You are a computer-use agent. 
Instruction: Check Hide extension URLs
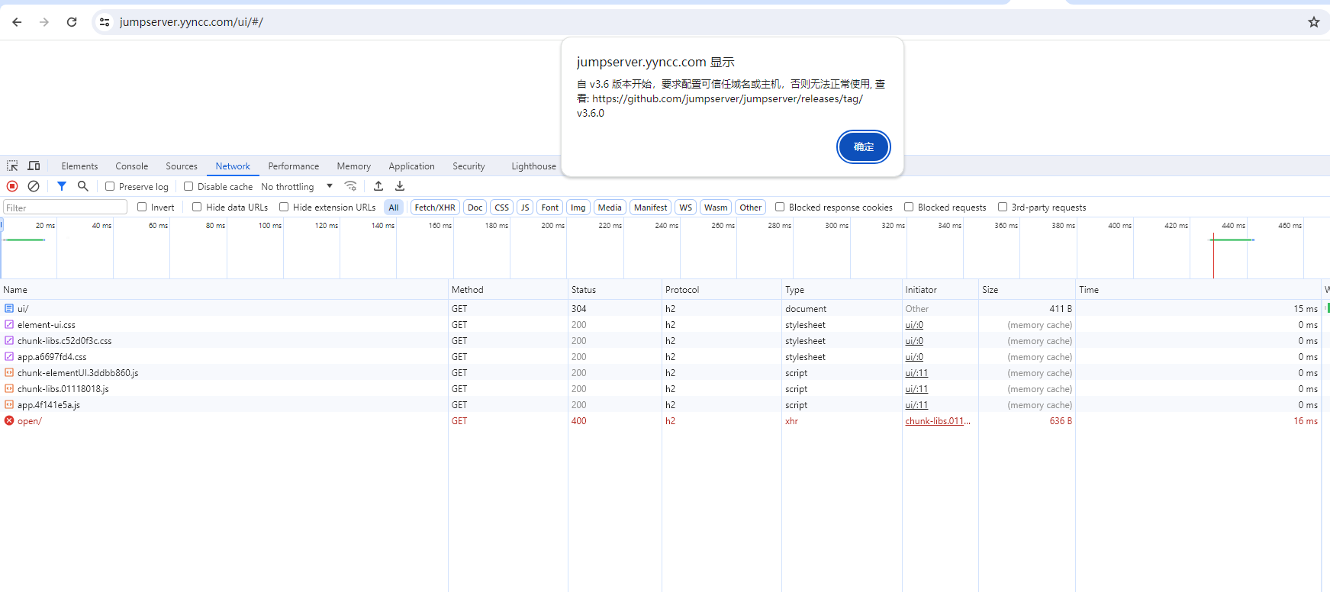284,207
